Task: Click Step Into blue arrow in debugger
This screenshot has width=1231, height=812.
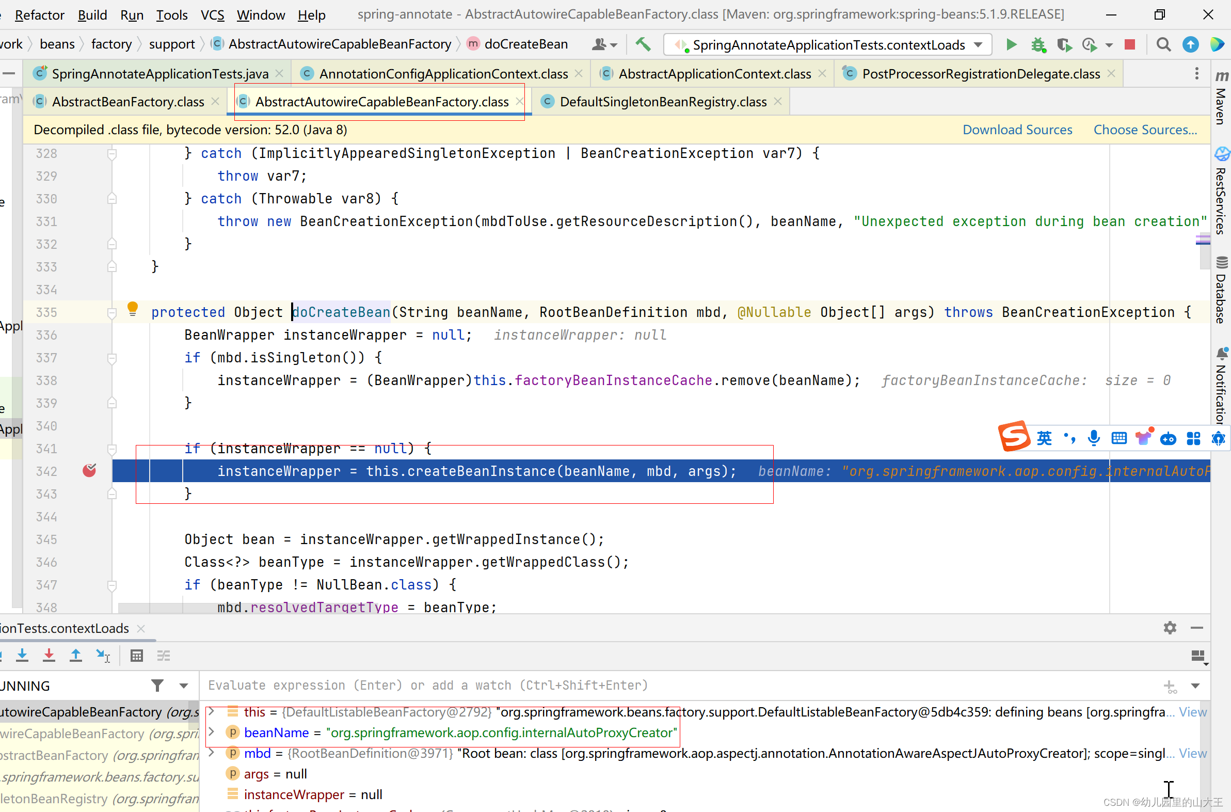Action: (22, 655)
